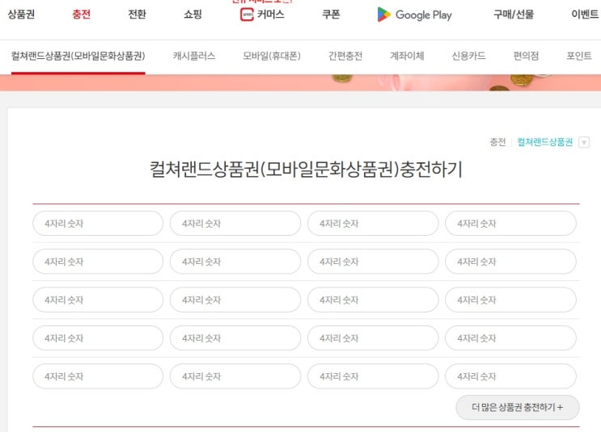The height and width of the screenshot is (432, 601).
Task: Click 더 많은 상품권 충전하기 + button
Action: click(518, 408)
